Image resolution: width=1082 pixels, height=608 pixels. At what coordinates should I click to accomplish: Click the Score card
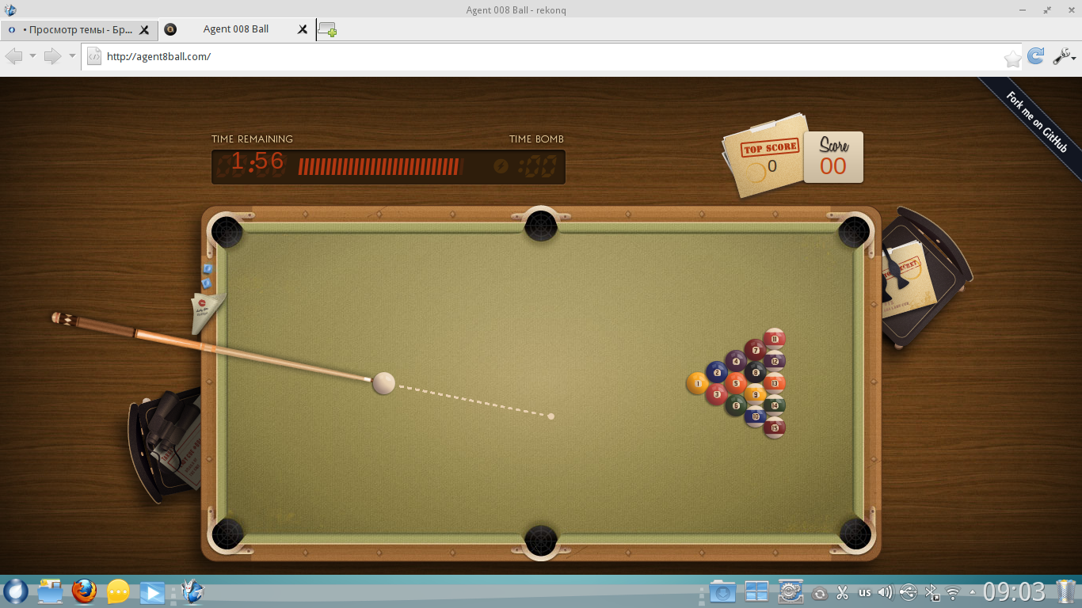coord(833,157)
